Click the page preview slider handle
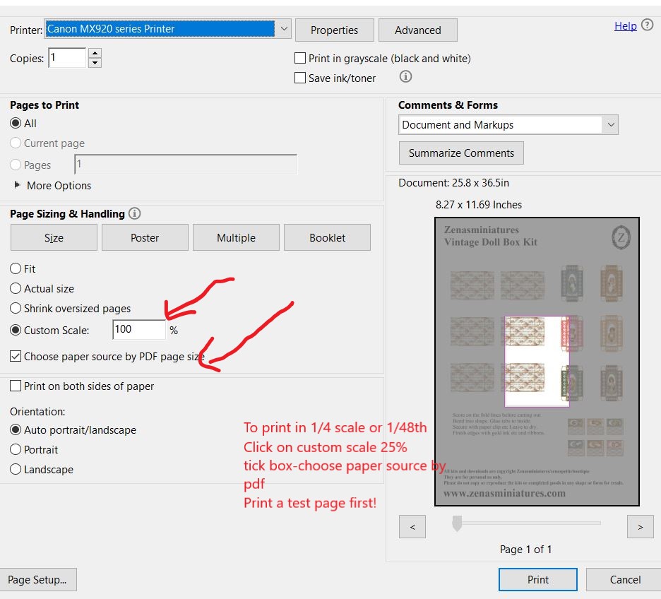The image size is (661, 599). 457,523
